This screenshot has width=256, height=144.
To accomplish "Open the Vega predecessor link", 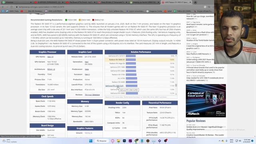I will (87, 69).
